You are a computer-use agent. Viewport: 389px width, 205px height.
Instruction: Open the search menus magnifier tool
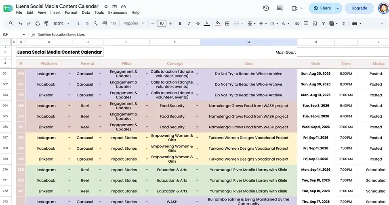coord(11,23)
